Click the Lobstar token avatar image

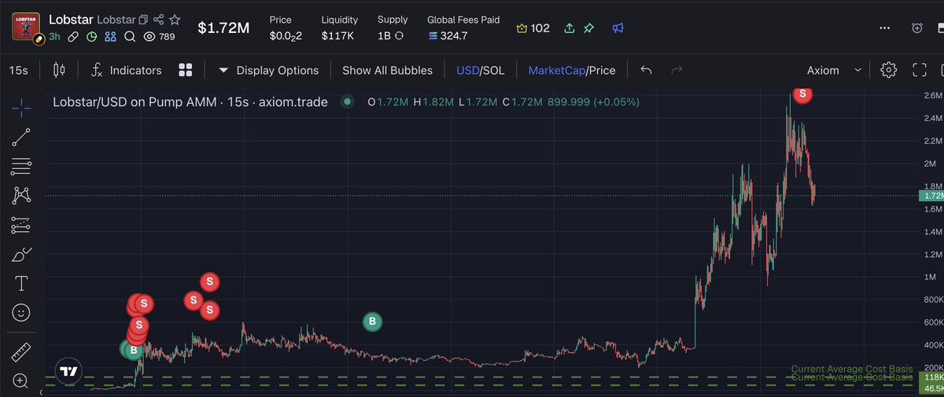[x=26, y=27]
